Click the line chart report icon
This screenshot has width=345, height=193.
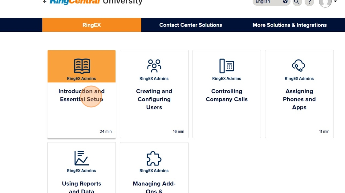(x=81, y=158)
